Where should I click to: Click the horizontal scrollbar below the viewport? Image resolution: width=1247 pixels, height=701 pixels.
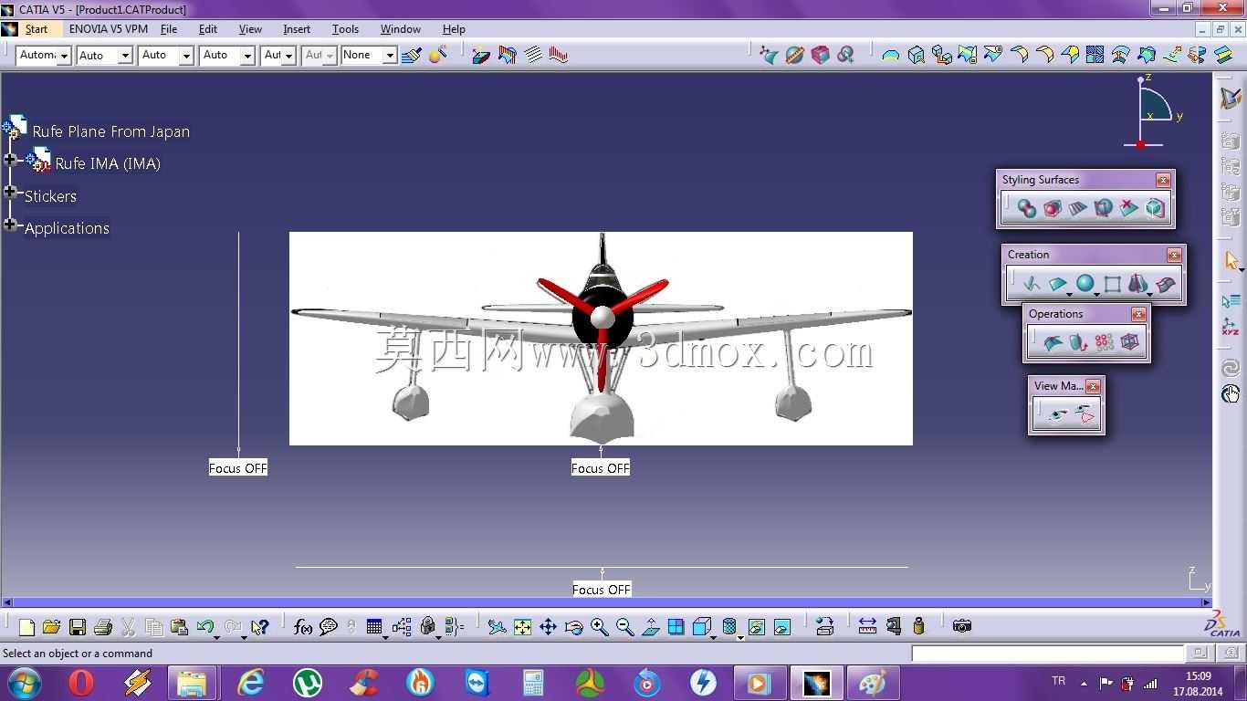pyautogui.click(x=606, y=602)
